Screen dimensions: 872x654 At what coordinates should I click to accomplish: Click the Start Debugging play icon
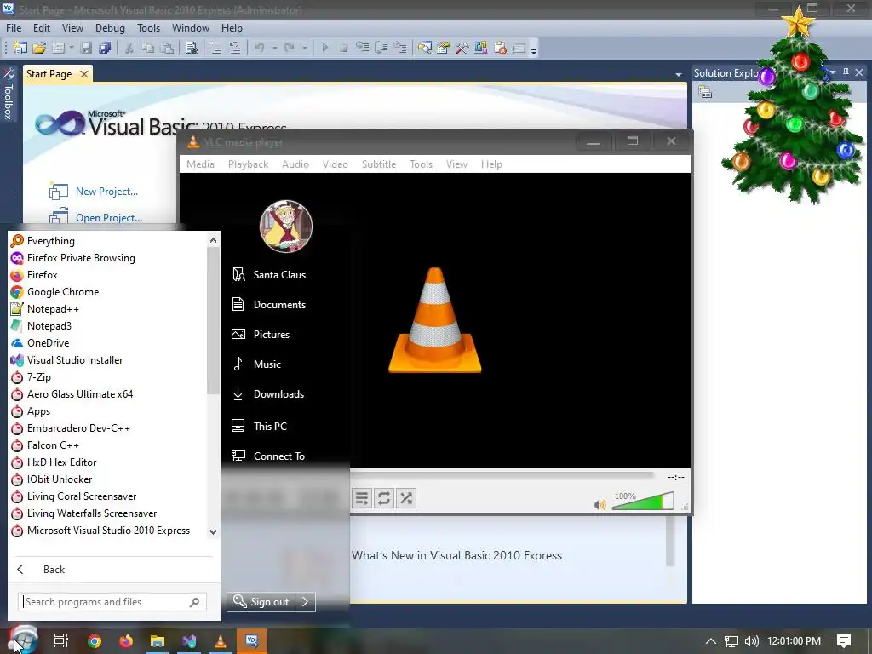click(324, 49)
